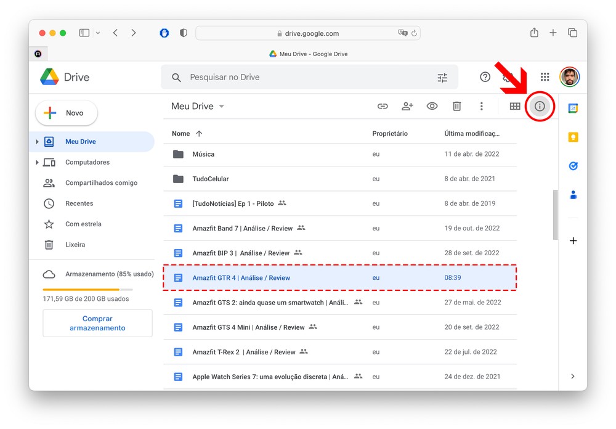Open a new Safari tab

click(553, 33)
